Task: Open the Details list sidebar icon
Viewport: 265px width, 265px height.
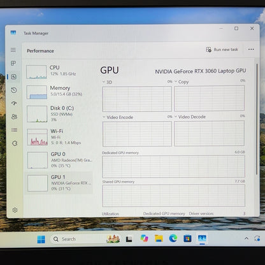Action: (15, 130)
